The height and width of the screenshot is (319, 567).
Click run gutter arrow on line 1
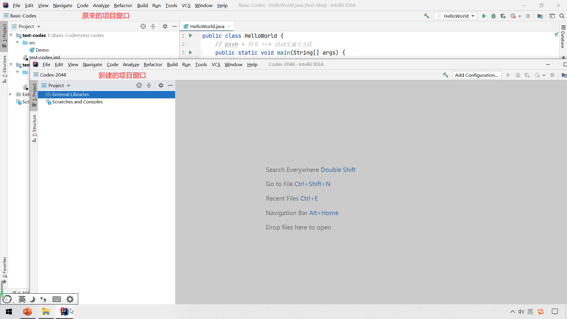point(190,36)
